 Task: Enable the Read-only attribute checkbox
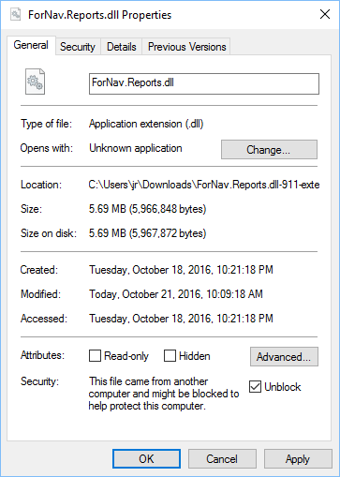click(95, 356)
